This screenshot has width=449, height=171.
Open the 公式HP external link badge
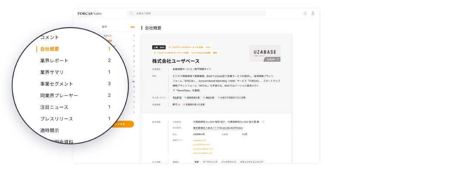(272, 59)
